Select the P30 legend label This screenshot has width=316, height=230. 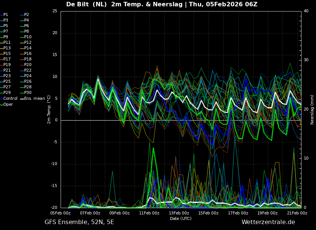(28, 93)
